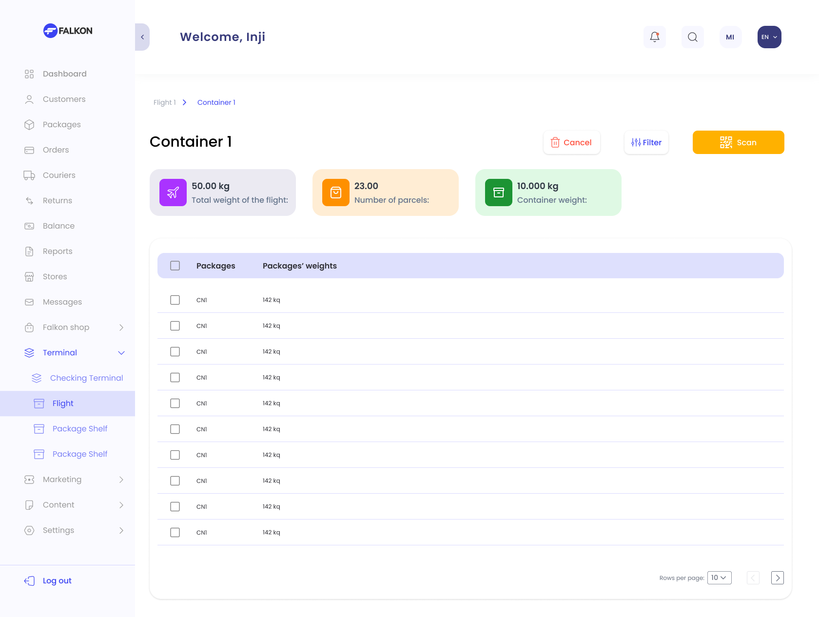Select all packages with header checkbox

[x=175, y=266]
